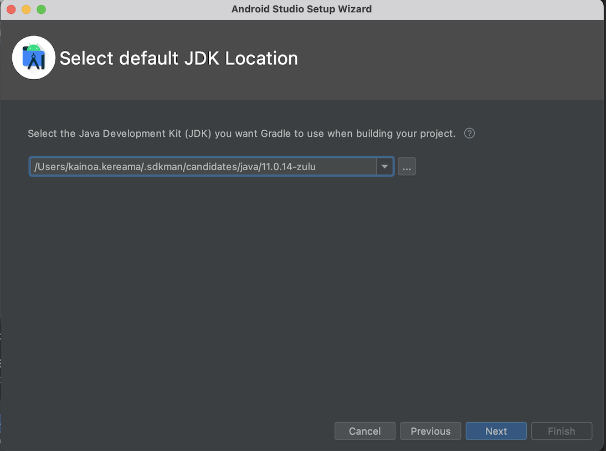Click the Android Studio logo icon
The width and height of the screenshot is (606, 451).
tap(34, 58)
